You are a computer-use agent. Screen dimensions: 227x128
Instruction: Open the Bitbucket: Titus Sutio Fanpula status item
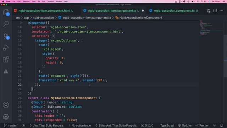pyautogui.click(x=116, y=126)
